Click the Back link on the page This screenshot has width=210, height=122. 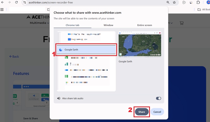pos(14,57)
